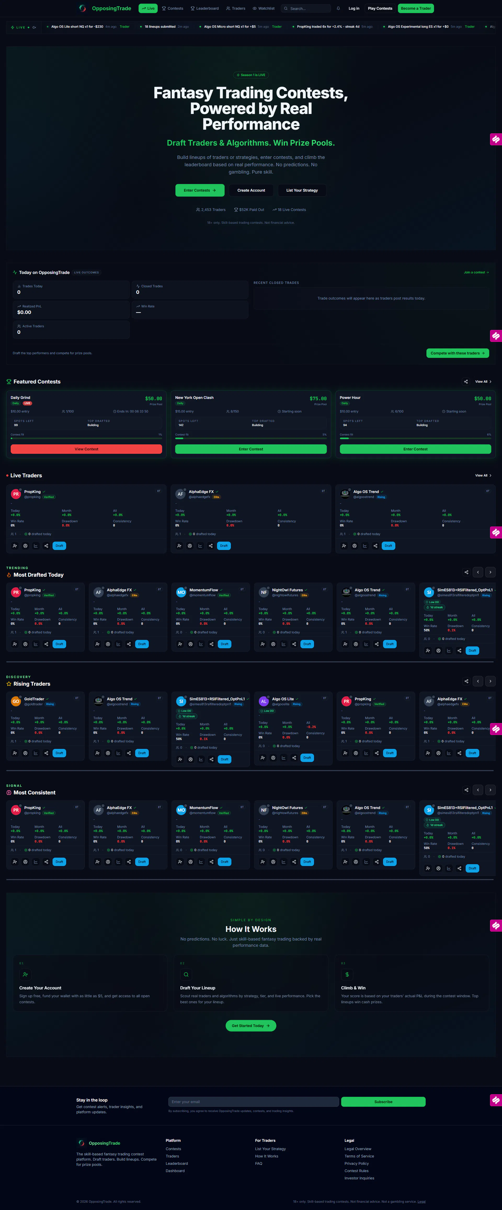The height and width of the screenshot is (1210, 502).
Task: Open AlphaEdge FX profile icon in Most Drafted Today
Action: click(108, 644)
